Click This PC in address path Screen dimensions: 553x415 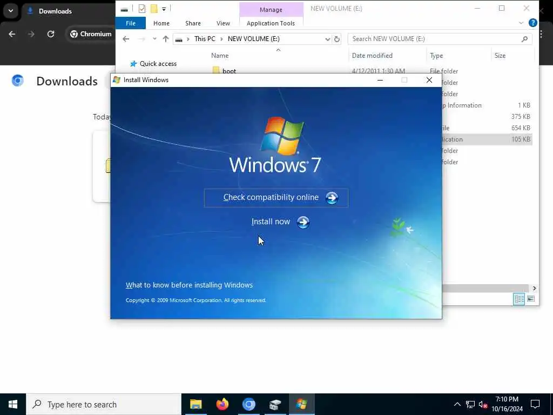[205, 39]
